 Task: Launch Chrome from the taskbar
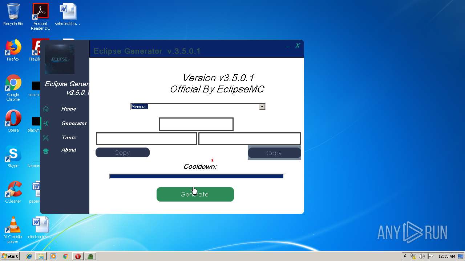coord(66,256)
